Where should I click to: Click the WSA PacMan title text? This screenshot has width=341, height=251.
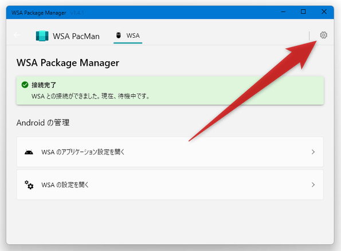pyautogui.click(x=76, y=36)
